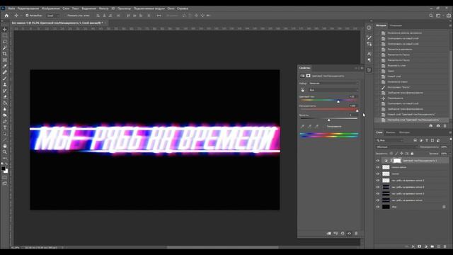Click the lightness slider handle
Viewport: 453px width, 255px height.
(x=328, y=120)
